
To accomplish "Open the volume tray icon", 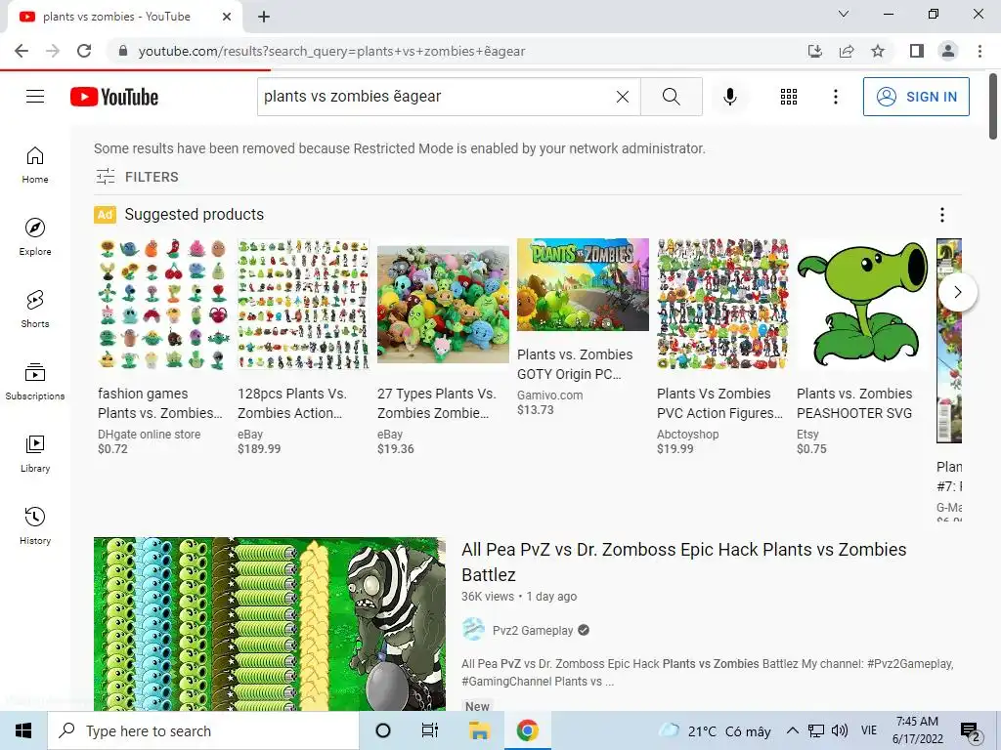I will [840, 730].
